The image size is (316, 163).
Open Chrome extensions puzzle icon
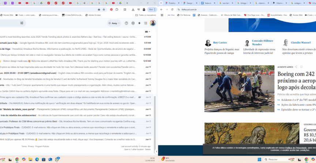117,10
